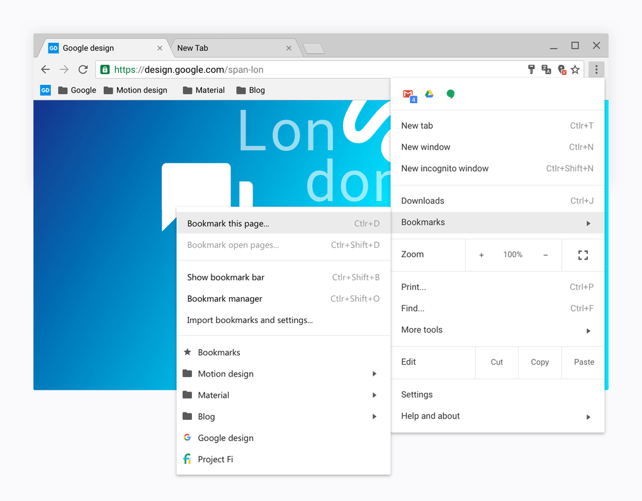Image resolution: width=642 pixels, height=501 pixels.
Task: Click the Gmail icon in menu
Action: point(409,94)
